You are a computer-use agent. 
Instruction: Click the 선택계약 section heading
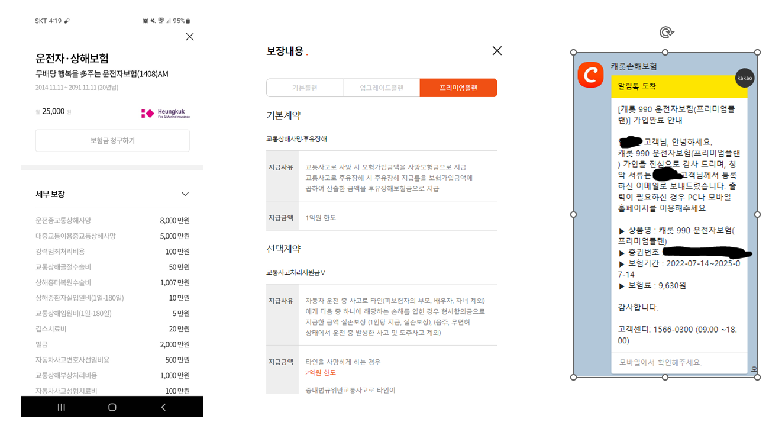point(283,249)
